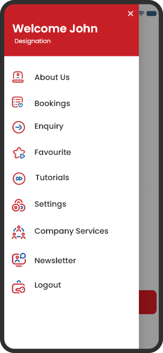Image resolution: width=163 pixels, height=353 pixels.
Task: Select Enquiry from the drawer menu
Action: pyautogui.click(x=49, y=126)
